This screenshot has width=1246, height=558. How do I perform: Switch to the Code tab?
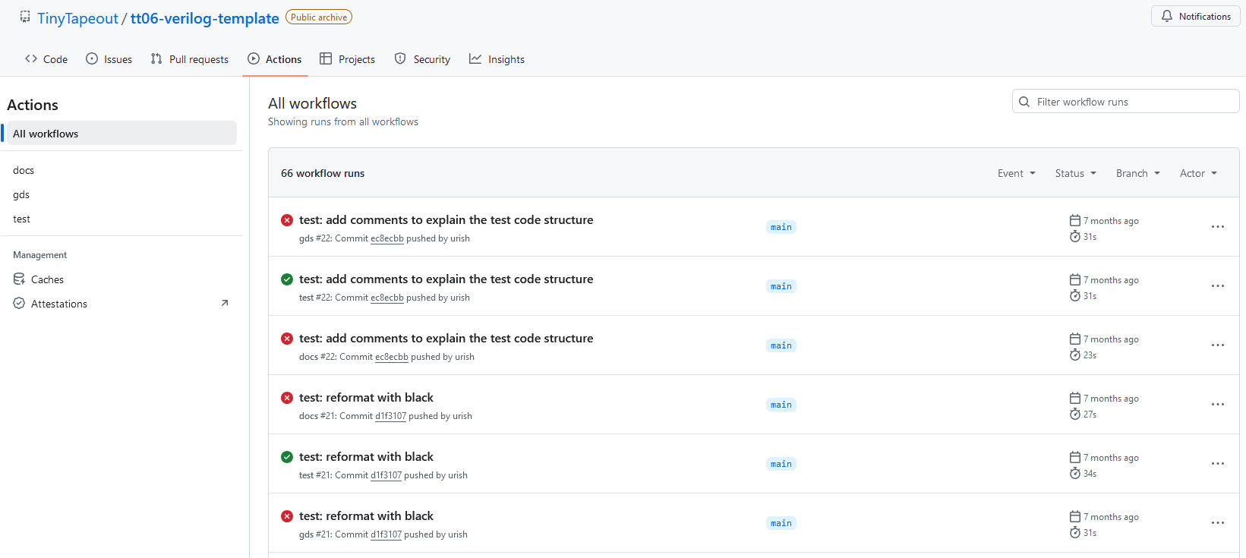tap(46, 59)
